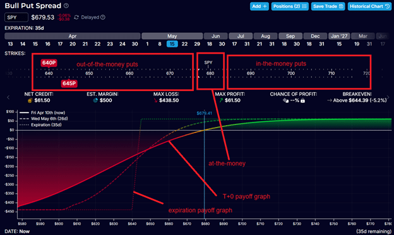
Task: Choose the May 29 expiration date
Action: (x=197, y=44)
